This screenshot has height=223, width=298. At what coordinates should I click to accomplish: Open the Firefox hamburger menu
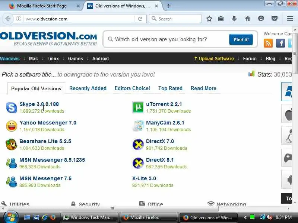(290, 18)
